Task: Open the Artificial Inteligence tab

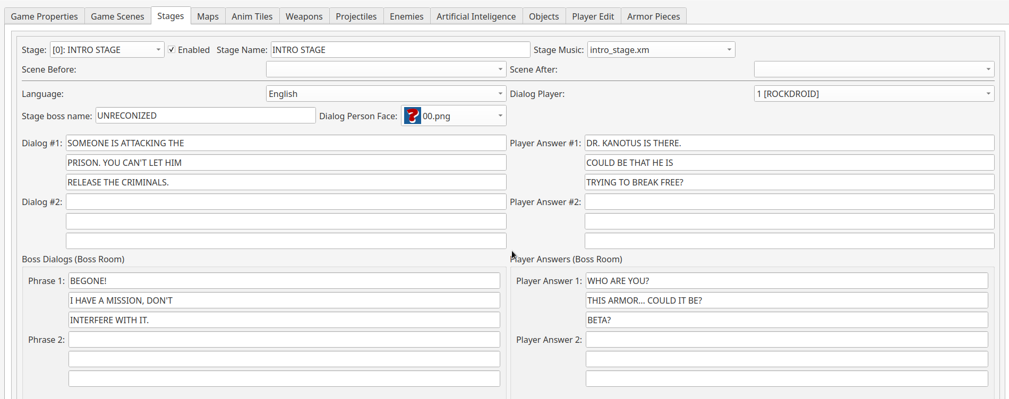Action: coord(476,16)
